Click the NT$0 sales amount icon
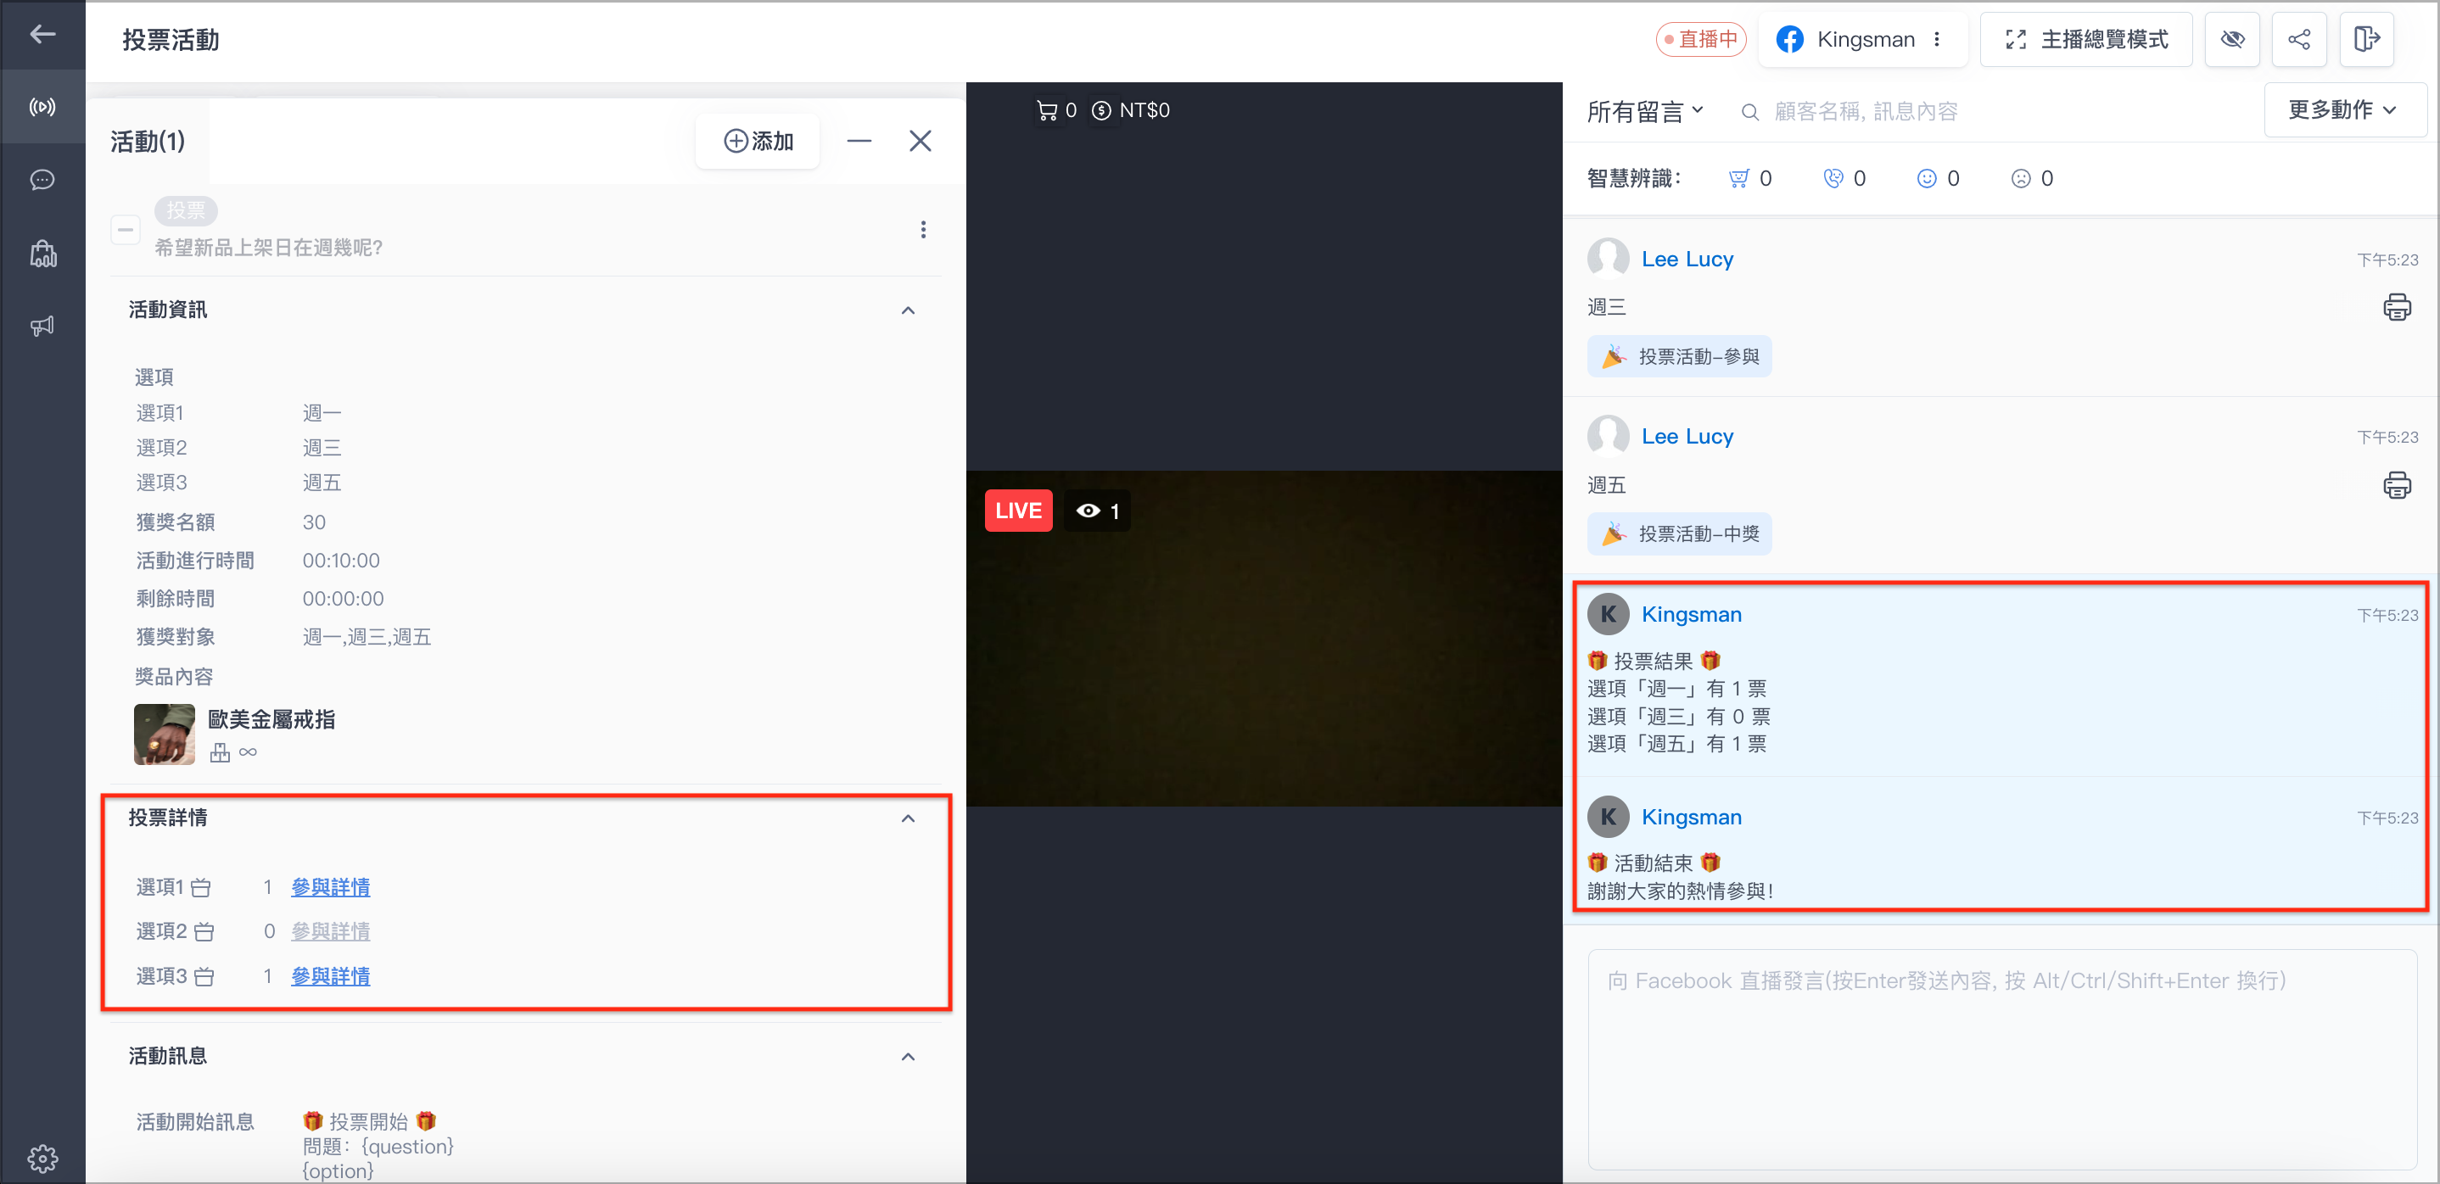Screen dimensions: 2440x1184 1100,111
